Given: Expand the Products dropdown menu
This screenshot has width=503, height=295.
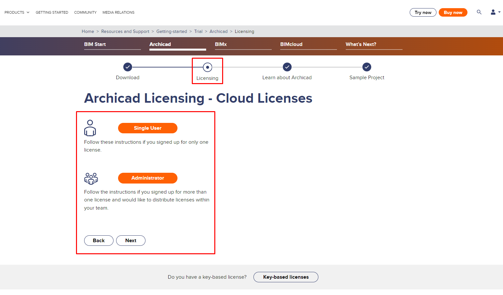Looking at the screenshot, I should click(x=17, y=12).
